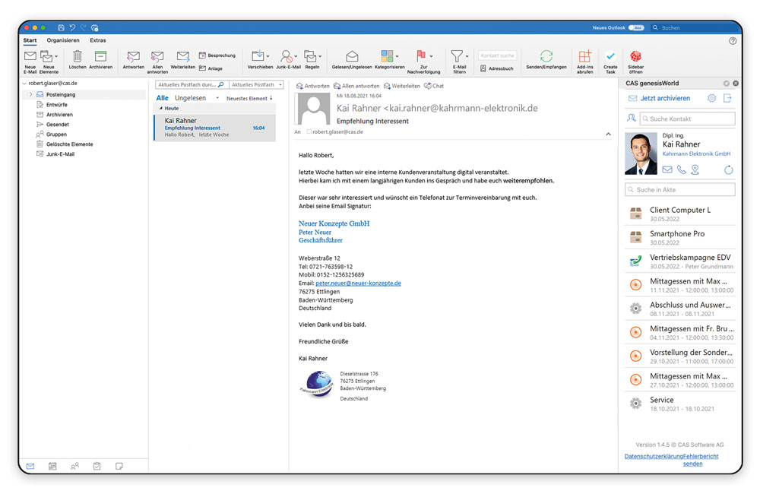Viewport: 760px width, 494px height.
Task: Open the Start ribbon tab
Action: pos(30,40)
